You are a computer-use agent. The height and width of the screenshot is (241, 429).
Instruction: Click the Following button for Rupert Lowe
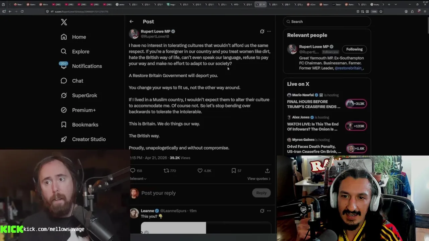pos(354,49)
